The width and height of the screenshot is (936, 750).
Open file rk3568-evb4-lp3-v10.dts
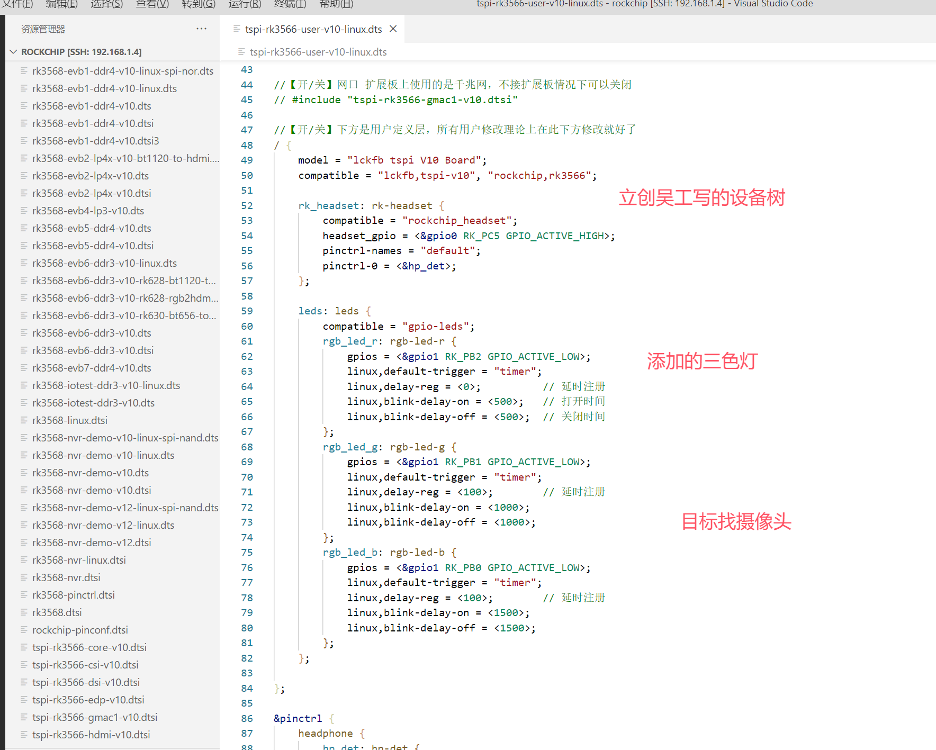pyautogui.click(x=88, y=211)
